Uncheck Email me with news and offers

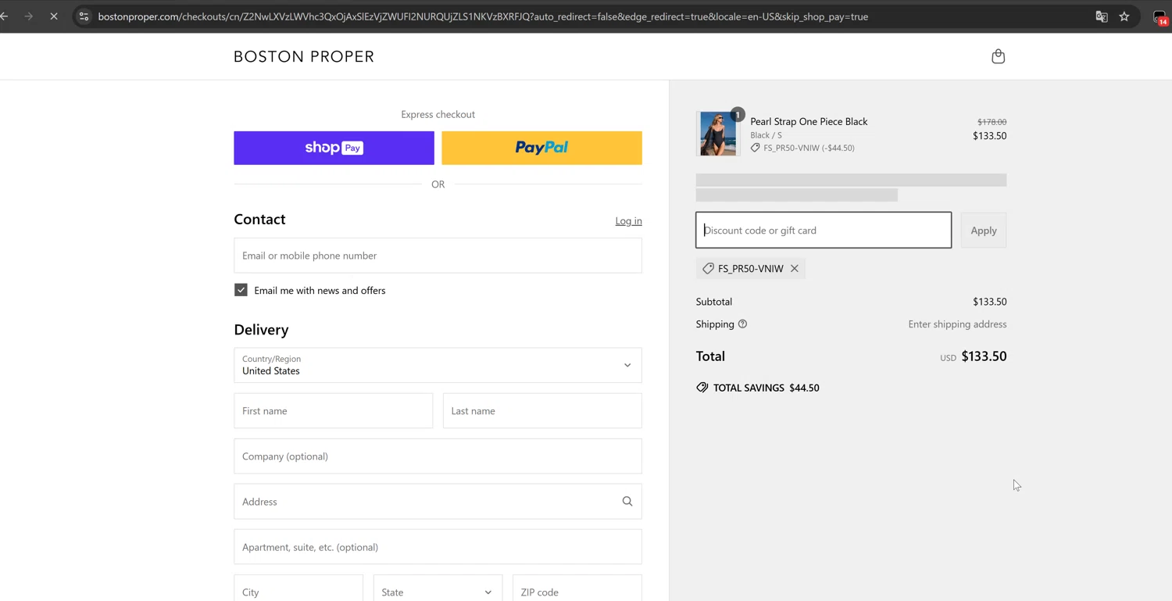pos(241,290)
